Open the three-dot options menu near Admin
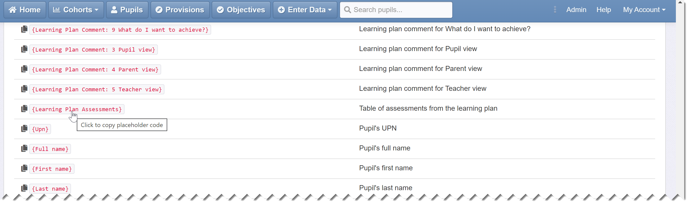Viewport: 688px width, 204px height. click(x=555, y=10)
